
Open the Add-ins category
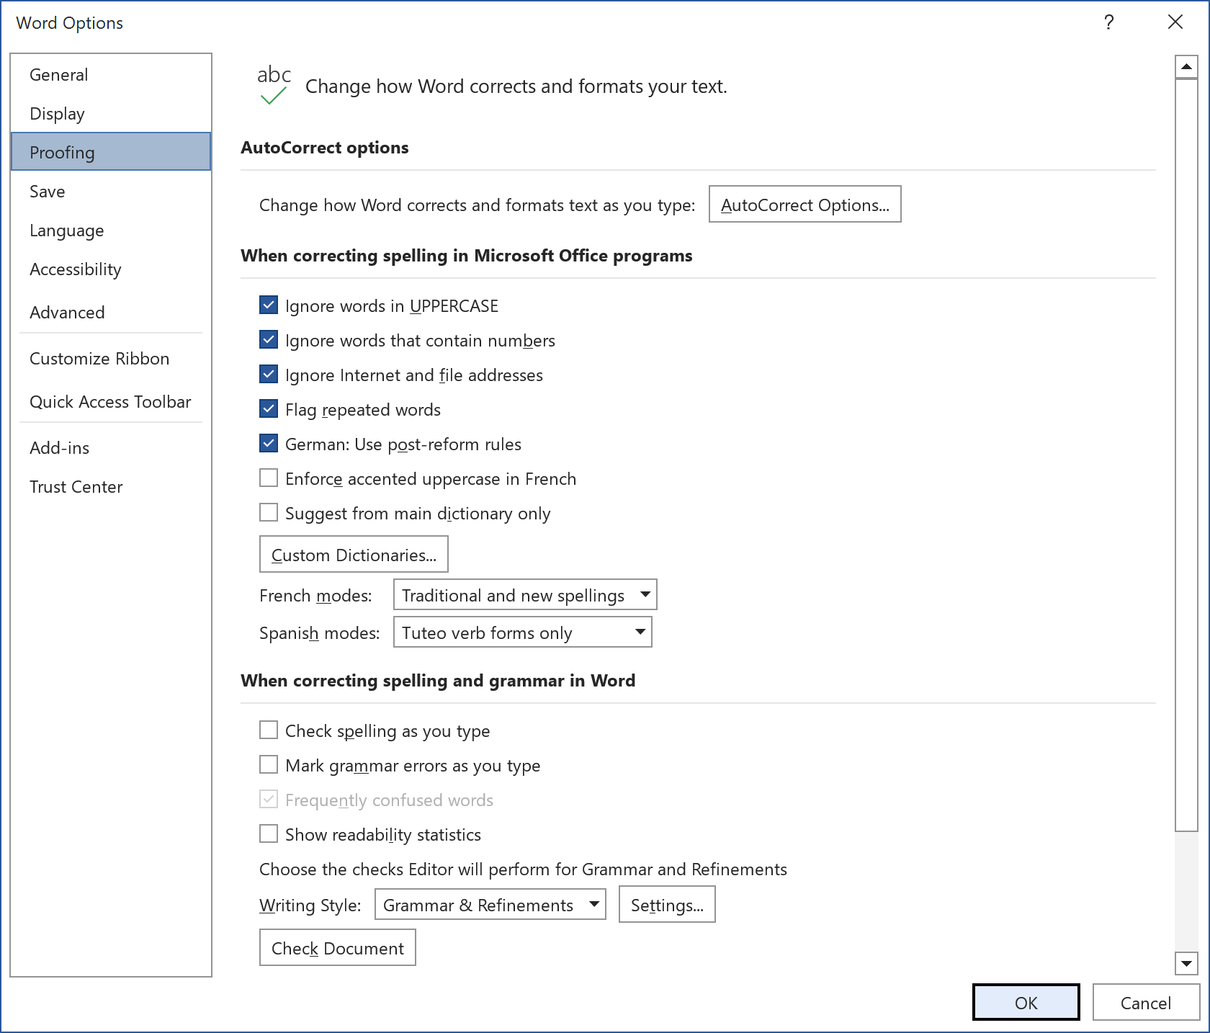tap(111, 448)
